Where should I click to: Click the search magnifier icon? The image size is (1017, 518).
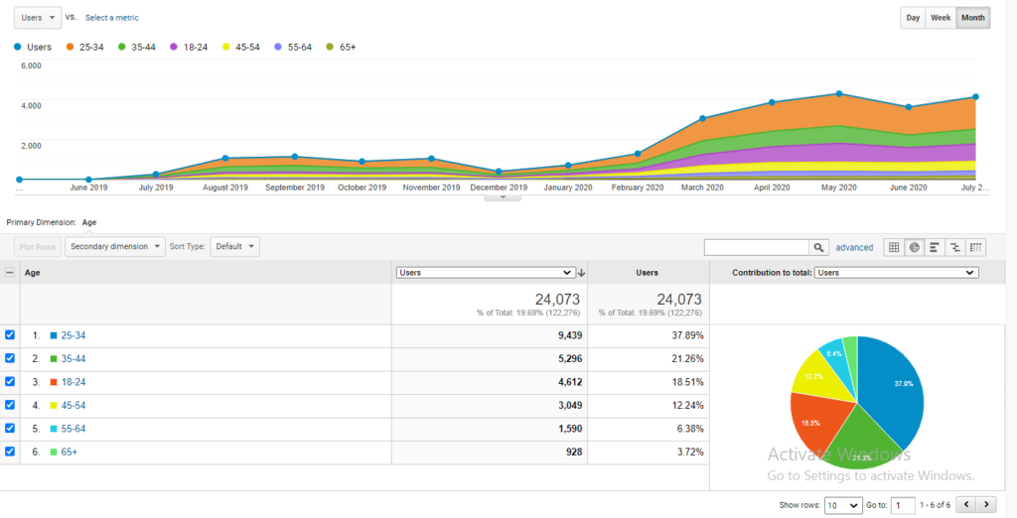(x=818, y=247)
